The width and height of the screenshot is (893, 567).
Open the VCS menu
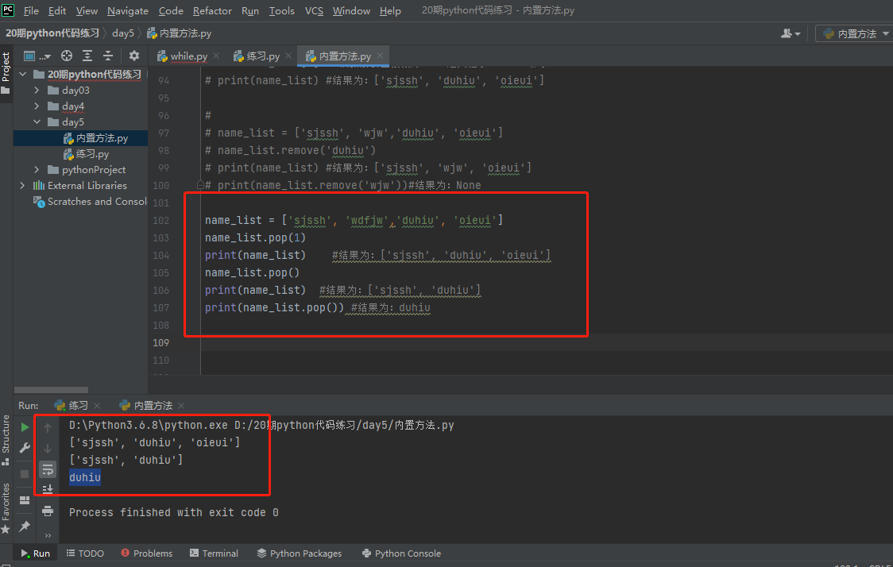point(314,11)
